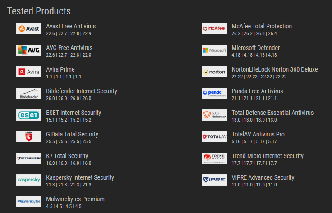Click the Kaspersky logo
332x213 pixels.
(x=29, y=180)
